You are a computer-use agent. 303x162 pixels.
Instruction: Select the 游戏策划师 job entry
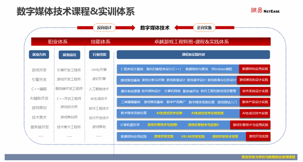[x=69, y=117]
